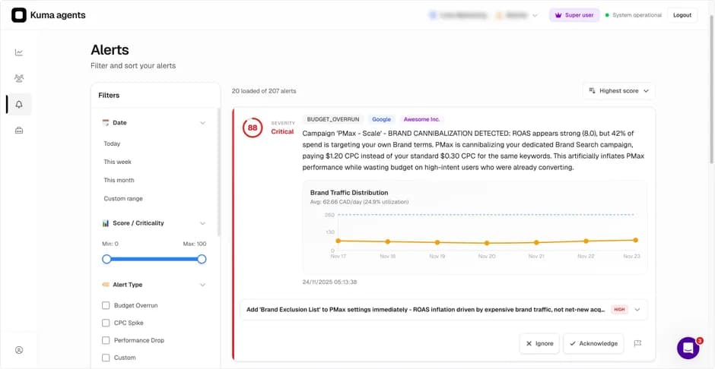Screen dimensions: 715x369
Task: Click the Nov 23 chart data point
Action: click(x=635, y=240)
